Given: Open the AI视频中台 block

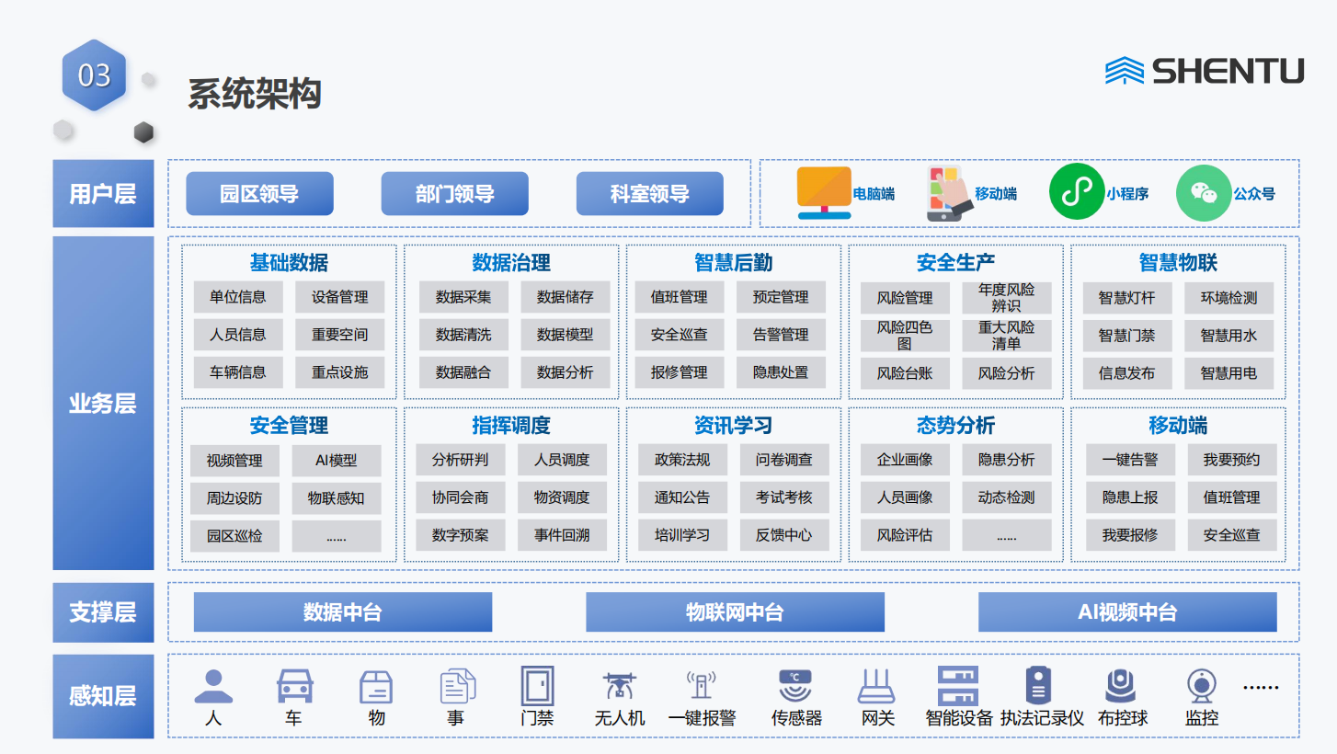Looking at the screenshot, I should click(1126, 612).
